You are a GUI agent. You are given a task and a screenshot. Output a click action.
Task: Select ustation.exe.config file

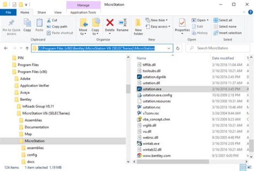pyautogui.click(x=155, y=95)
